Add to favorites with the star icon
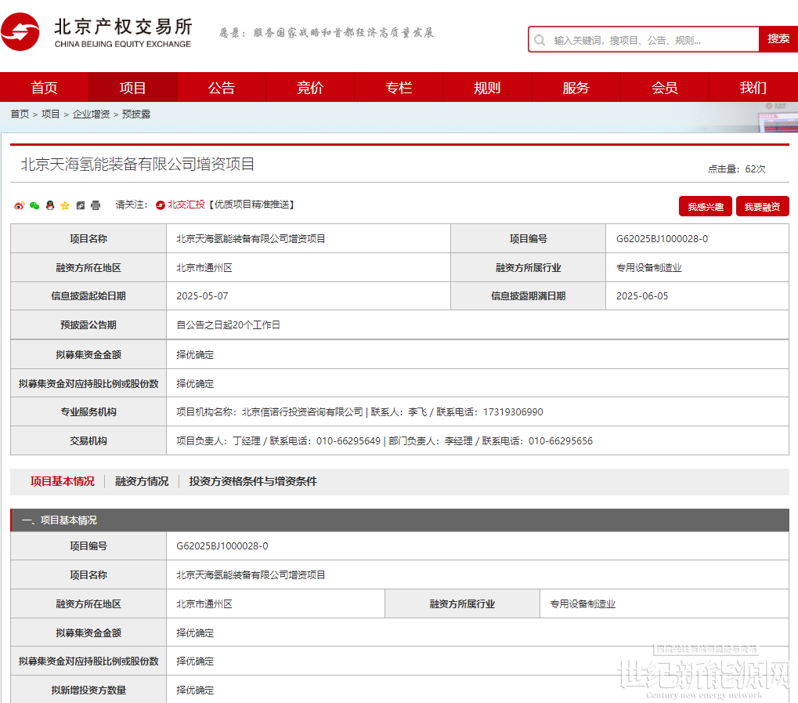798x703 pixels. [x=65, y=205]
